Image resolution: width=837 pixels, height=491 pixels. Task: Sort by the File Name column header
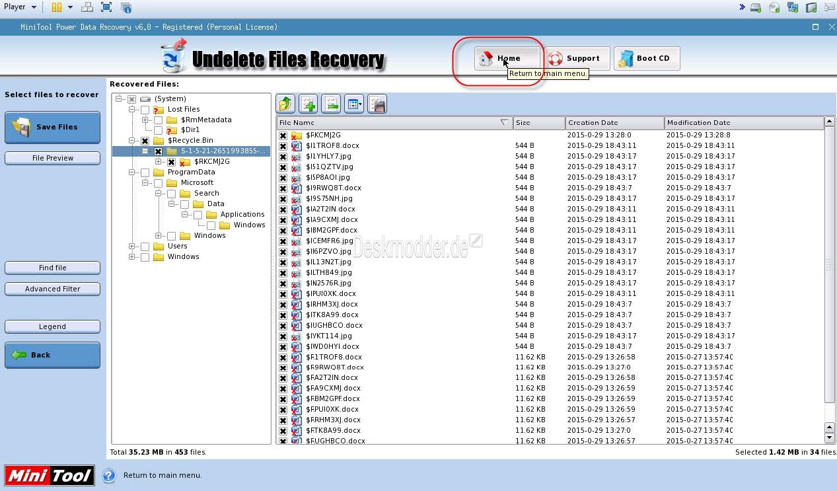394,123
